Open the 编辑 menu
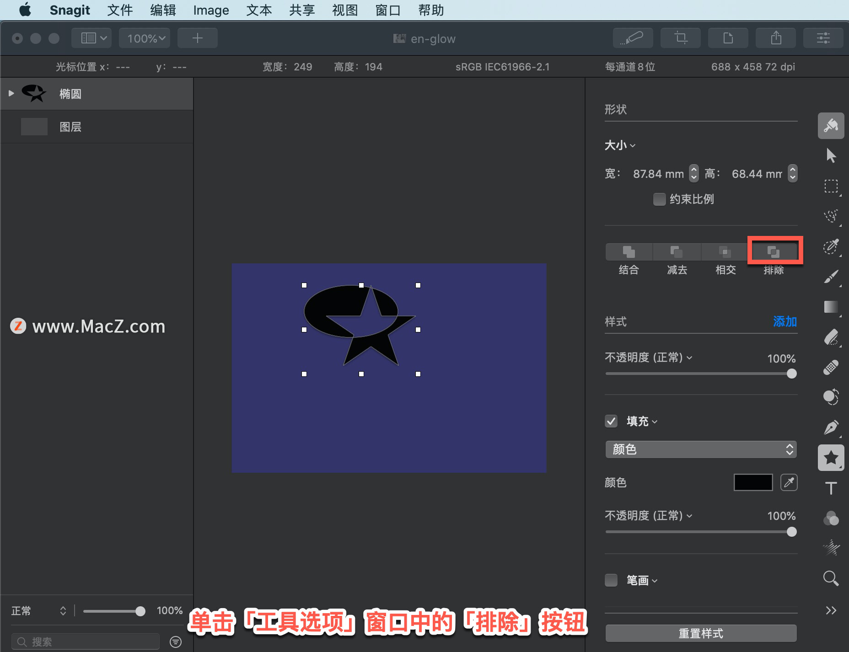This screenshot has height=652, width=849. point(163,10)
